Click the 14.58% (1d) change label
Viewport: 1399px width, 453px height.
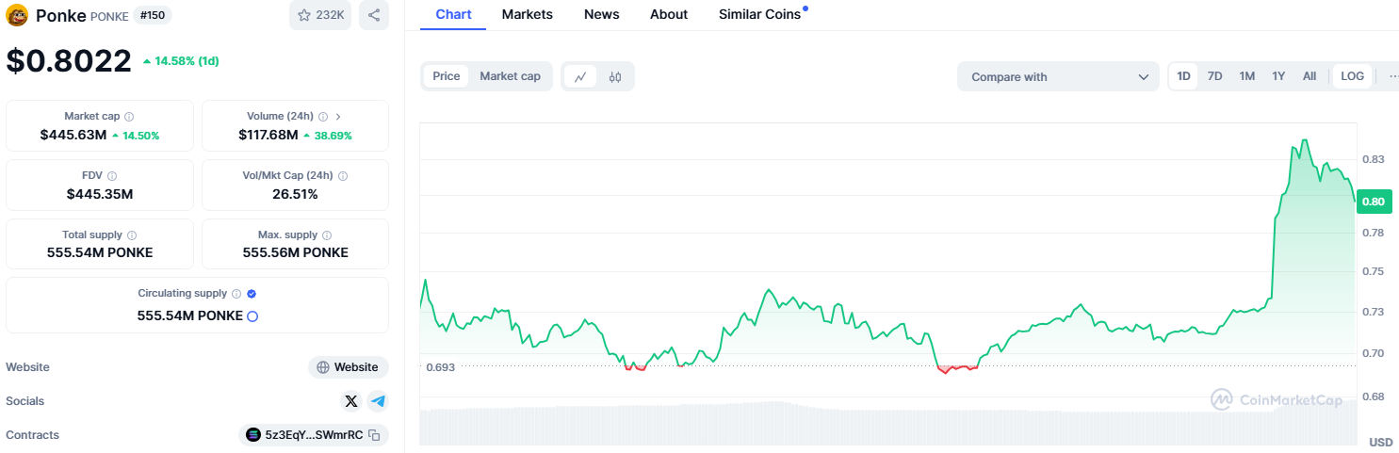pos(181,60)
